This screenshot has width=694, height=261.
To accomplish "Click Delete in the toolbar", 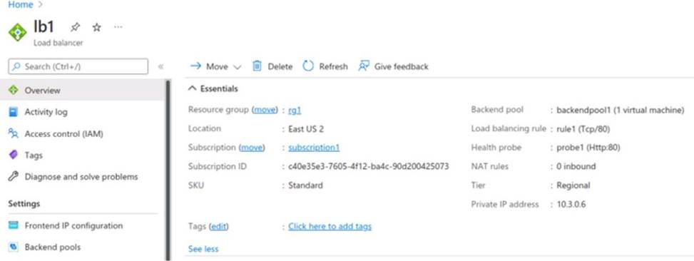I will [280, 67].
